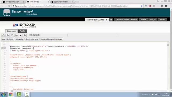Open the Ayarlar tab in the black bar
Image resolution: width=172 pixels, height=97 pixels.
click(143, 19)
